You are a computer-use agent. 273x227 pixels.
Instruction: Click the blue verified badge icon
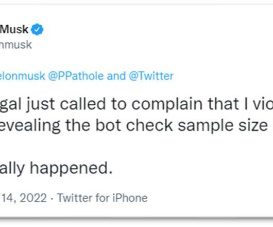click(x=37, y=29)
